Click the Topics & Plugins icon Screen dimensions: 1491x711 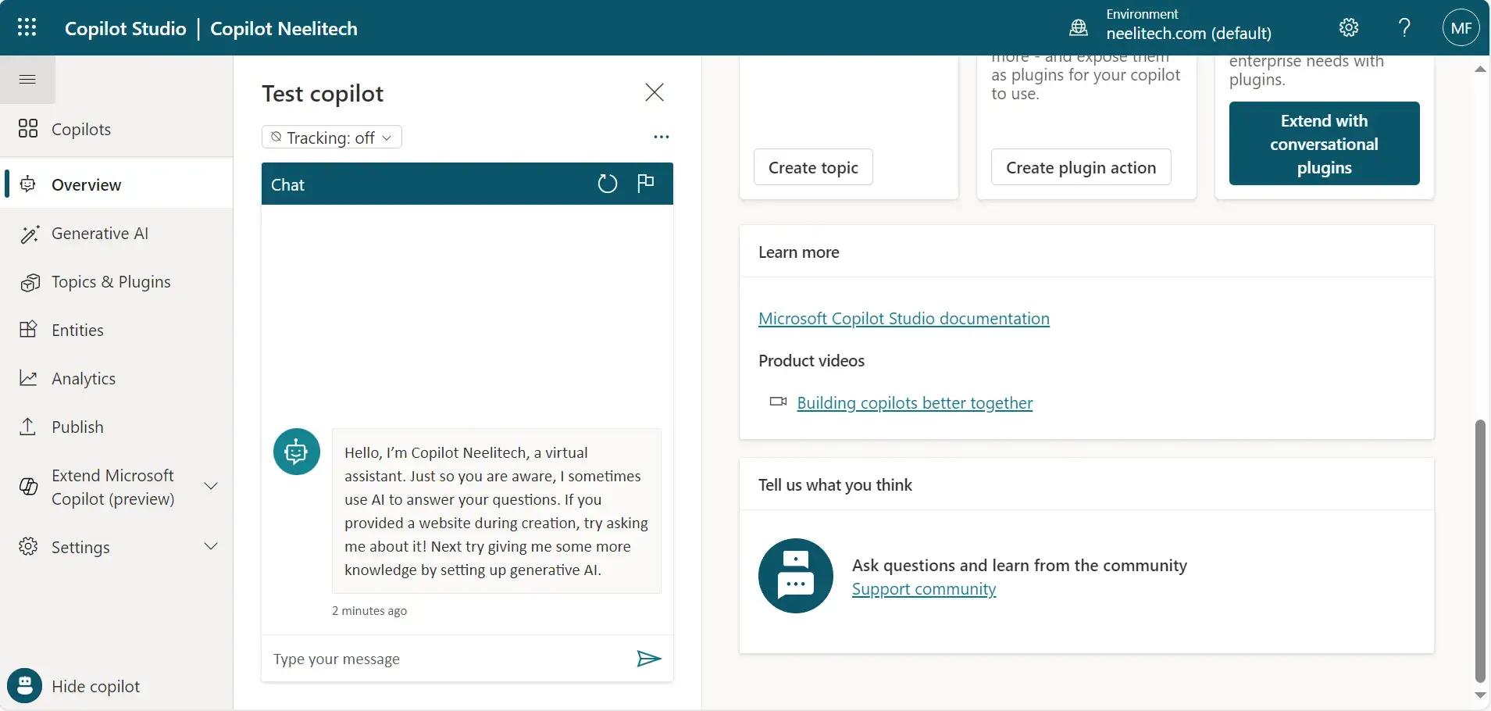pos(29,282)
